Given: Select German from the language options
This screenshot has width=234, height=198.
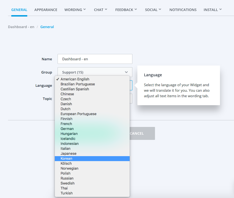Looking at the screenshot, I should 67,129.
